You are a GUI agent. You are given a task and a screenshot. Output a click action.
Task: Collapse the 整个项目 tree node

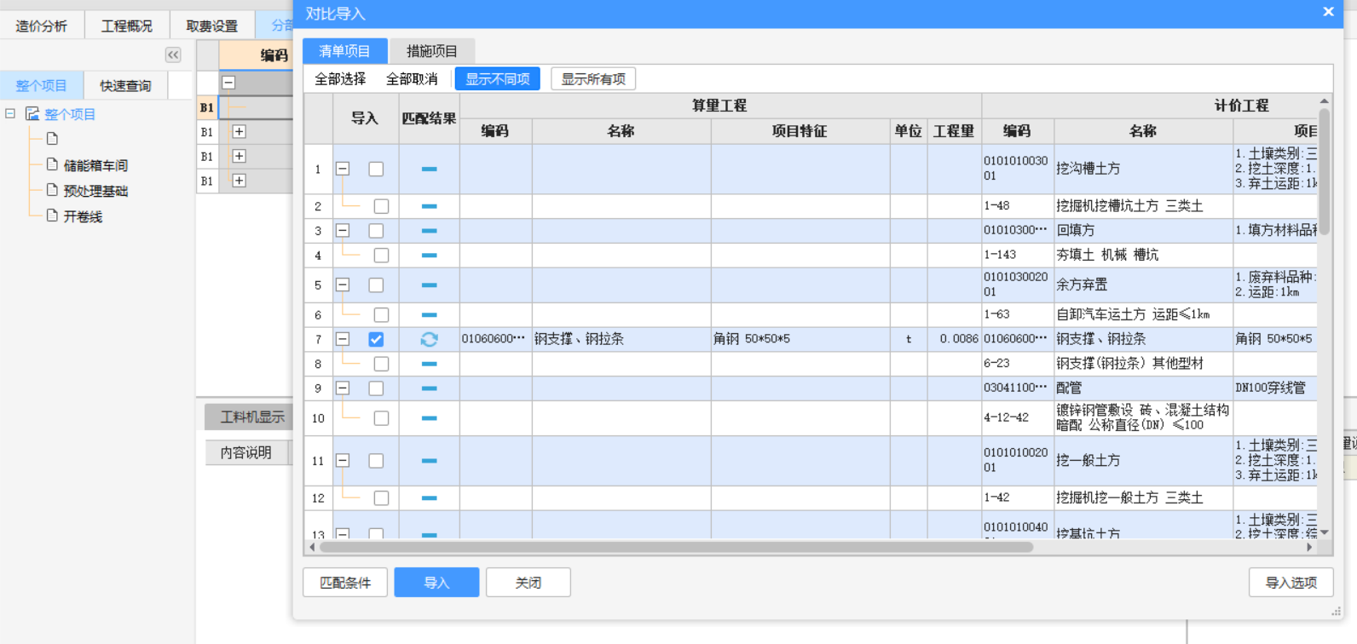[10, 113]
